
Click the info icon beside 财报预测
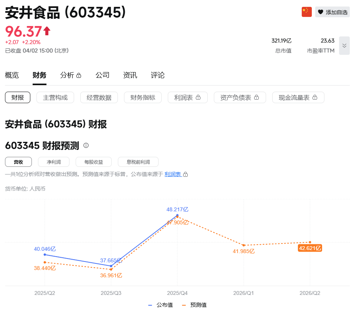86,145
